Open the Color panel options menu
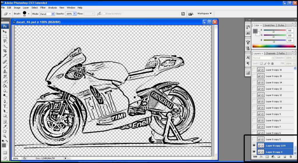The width and height of the screenshot is (298, 163). coord(295,26)
